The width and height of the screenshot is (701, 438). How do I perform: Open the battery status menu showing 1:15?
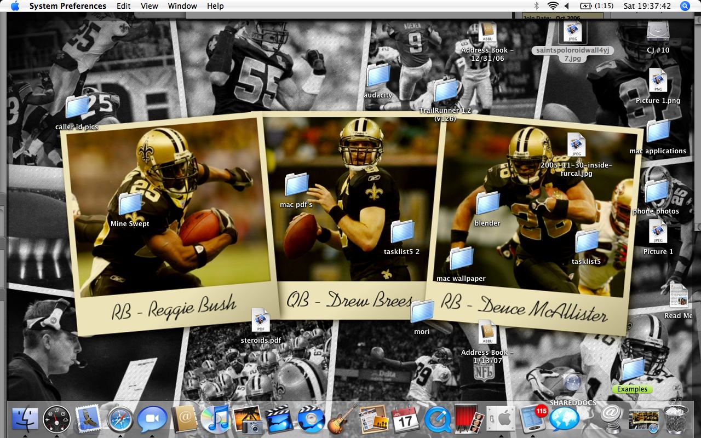pyautogui.click(x=596, y=6)
